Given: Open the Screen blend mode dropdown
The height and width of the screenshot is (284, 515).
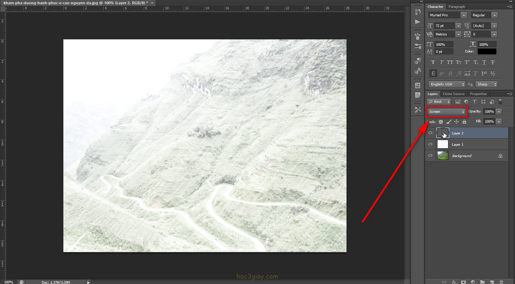Looking at the screenshot, I should 446,112.
